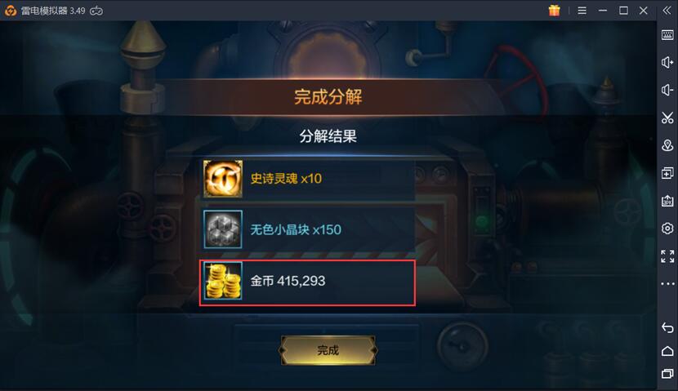Open the hamburger menu in title bar
Screen dimensions: 678x391
click(x=582, y=11)
